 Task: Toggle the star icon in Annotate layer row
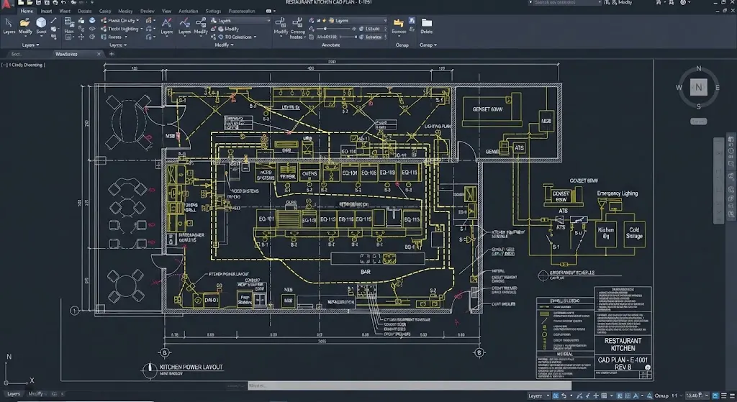(x=324, y=21)
